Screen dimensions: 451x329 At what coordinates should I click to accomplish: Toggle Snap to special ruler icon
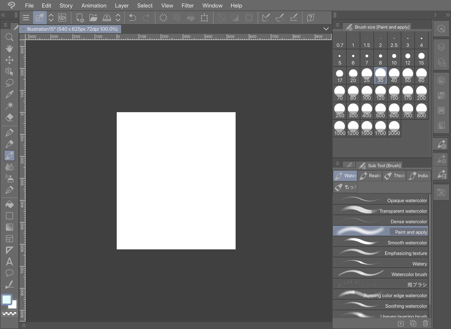pyautogui.click(x=280, y=17)
